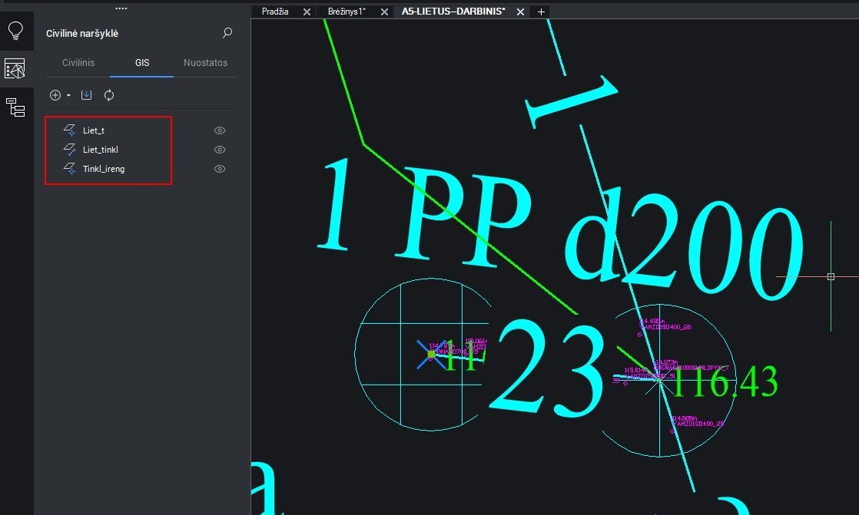
Task: Click the add GIS layer plus icon
Action: pyautogui.click(x=55, y=95)
